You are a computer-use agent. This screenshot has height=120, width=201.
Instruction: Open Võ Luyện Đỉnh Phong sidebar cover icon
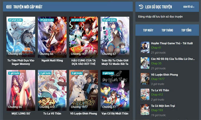coord(145,79)
